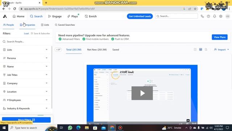Open the Import dropdown
Image resolution: width=232 pixels, height=131 pixels.
[x=221, y=49]
